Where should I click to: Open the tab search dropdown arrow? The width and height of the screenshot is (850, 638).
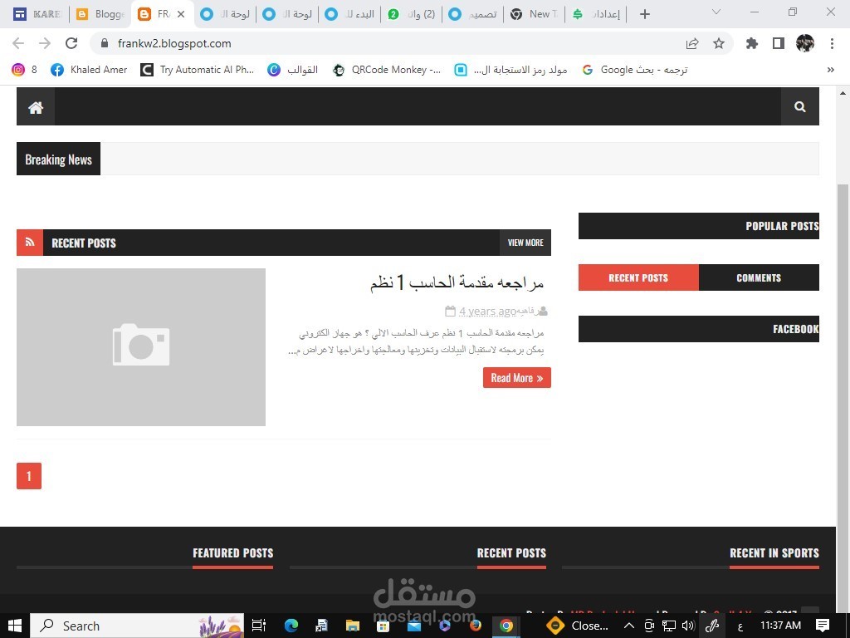tap(716, 12)
